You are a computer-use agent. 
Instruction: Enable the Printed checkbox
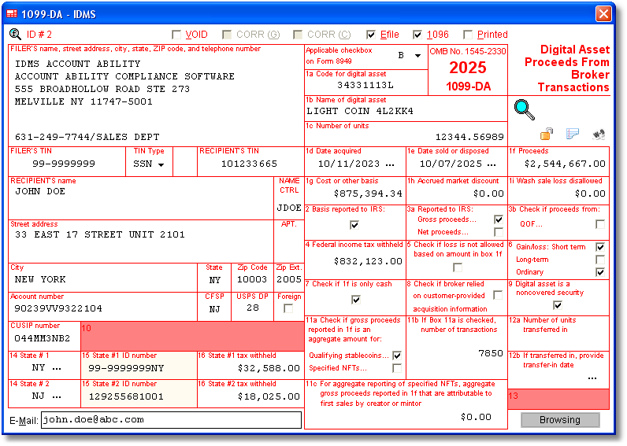coord(468,35)
